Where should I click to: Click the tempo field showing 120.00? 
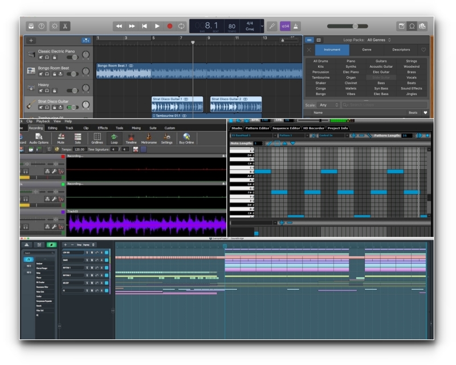[79, 149]
